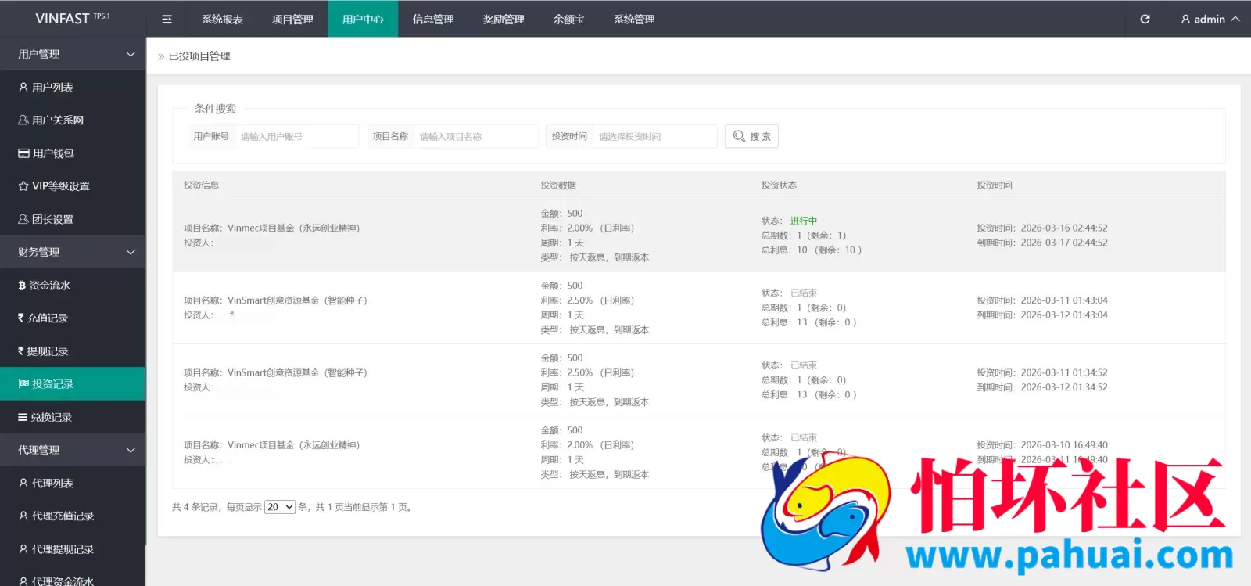
Task: Open 用户钱包 in the sidebar
Action: coord(73,153)
